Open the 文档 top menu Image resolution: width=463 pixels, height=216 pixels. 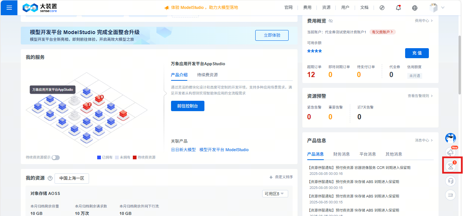(x=364, y=7)
